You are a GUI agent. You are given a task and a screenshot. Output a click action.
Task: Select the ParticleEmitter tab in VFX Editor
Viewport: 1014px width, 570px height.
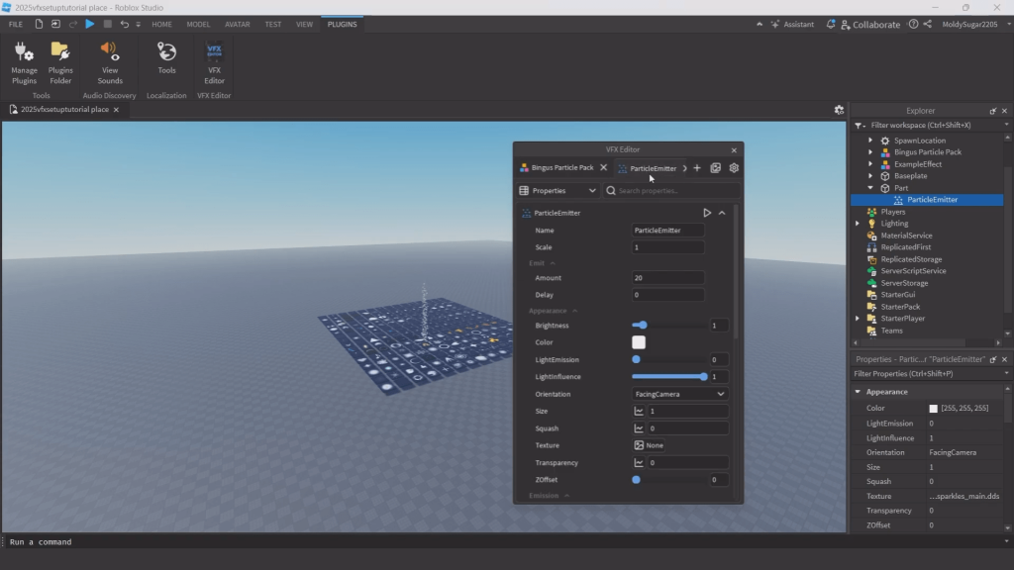(x=648, y=168)
